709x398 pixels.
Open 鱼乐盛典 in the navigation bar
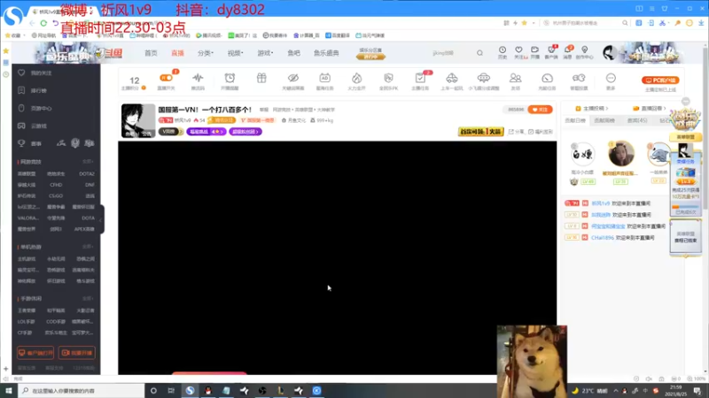coord(326,53)
